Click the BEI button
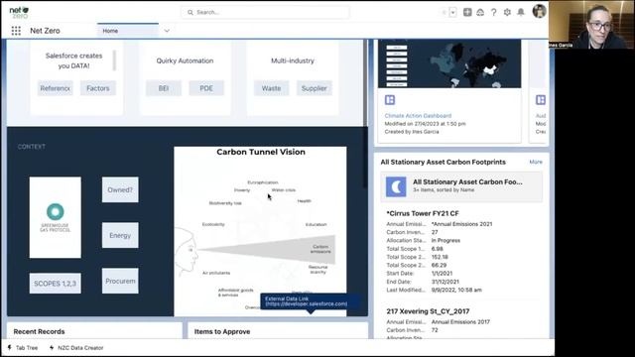Screen dimensions: 635x357 pyautogui.click(x=164, y=88)
